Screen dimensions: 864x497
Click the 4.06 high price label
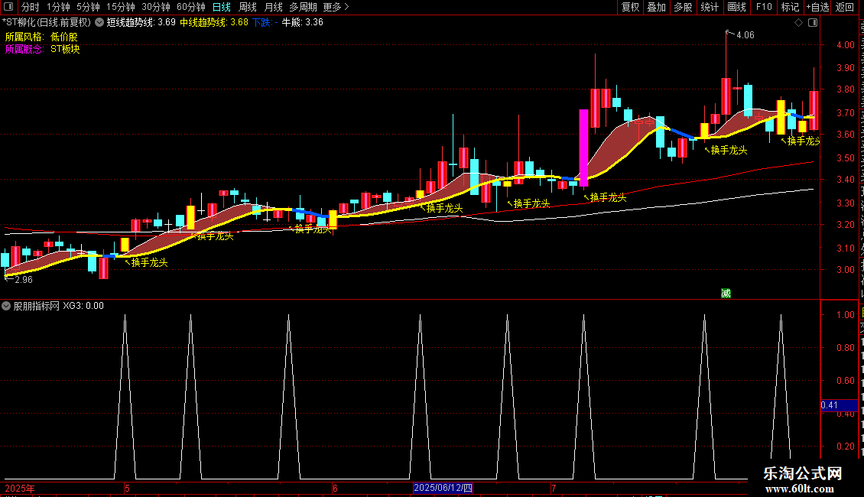point(745,35)
